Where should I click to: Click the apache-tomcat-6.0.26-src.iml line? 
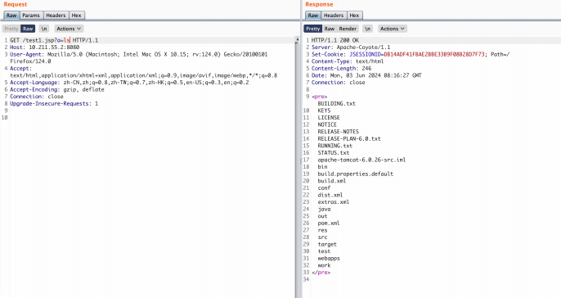coord(361,160)
